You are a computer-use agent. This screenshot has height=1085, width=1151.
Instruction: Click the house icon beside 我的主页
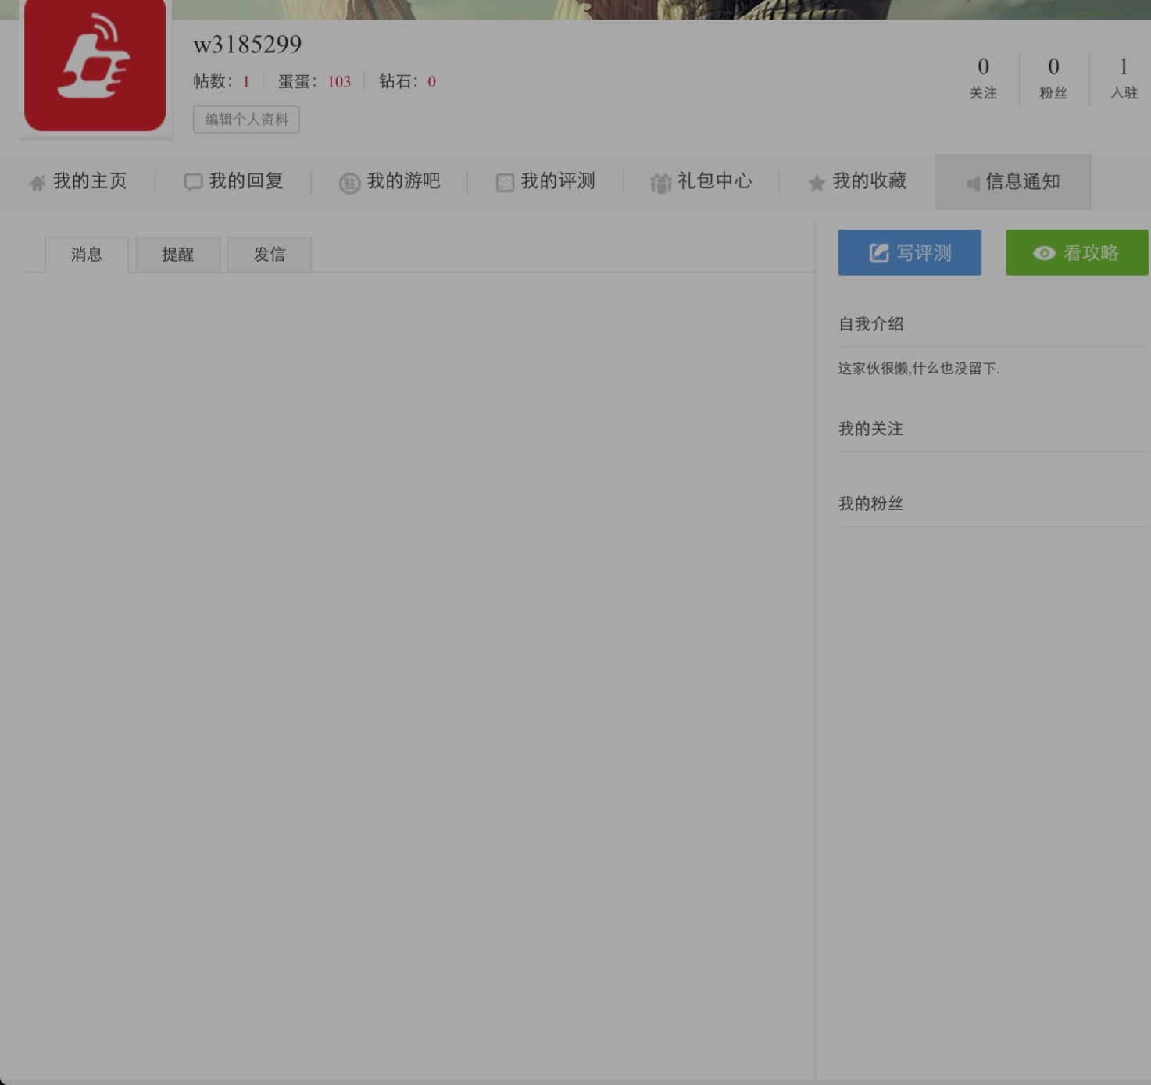[x=37, y=183]
